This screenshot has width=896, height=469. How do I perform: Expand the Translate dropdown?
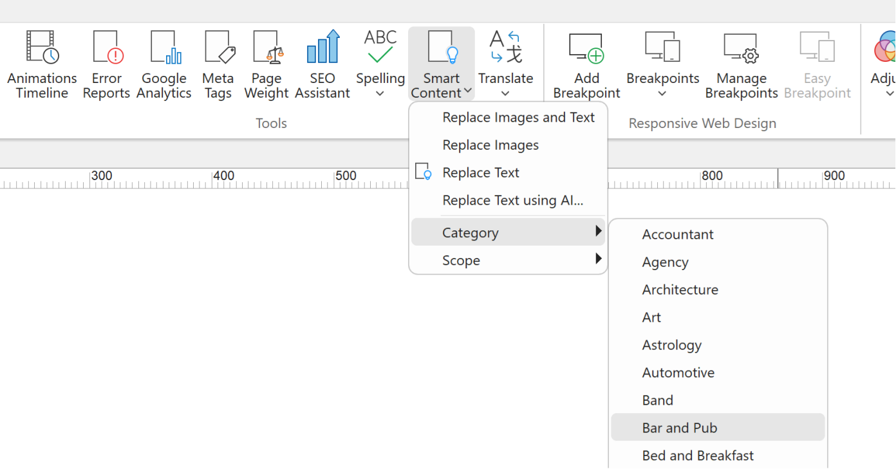coord(505,94)
